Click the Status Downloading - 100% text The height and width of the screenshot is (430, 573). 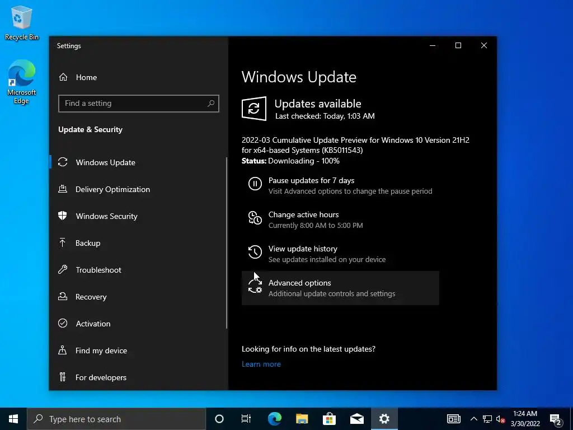coord(290,161)
